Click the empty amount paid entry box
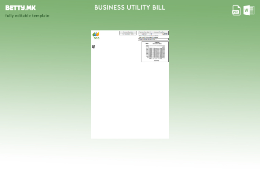Screen dimensions: 260x169 (x=162, y=39)
